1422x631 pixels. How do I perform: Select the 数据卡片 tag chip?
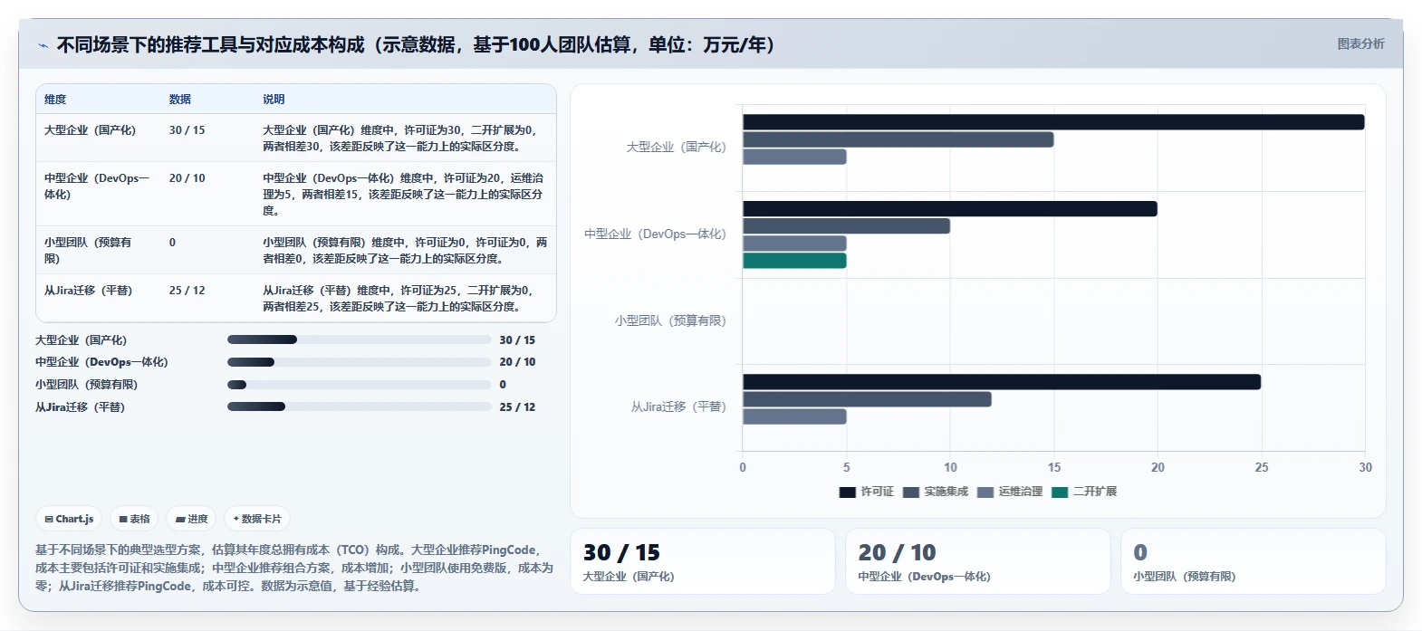click(x=257, y=519)
